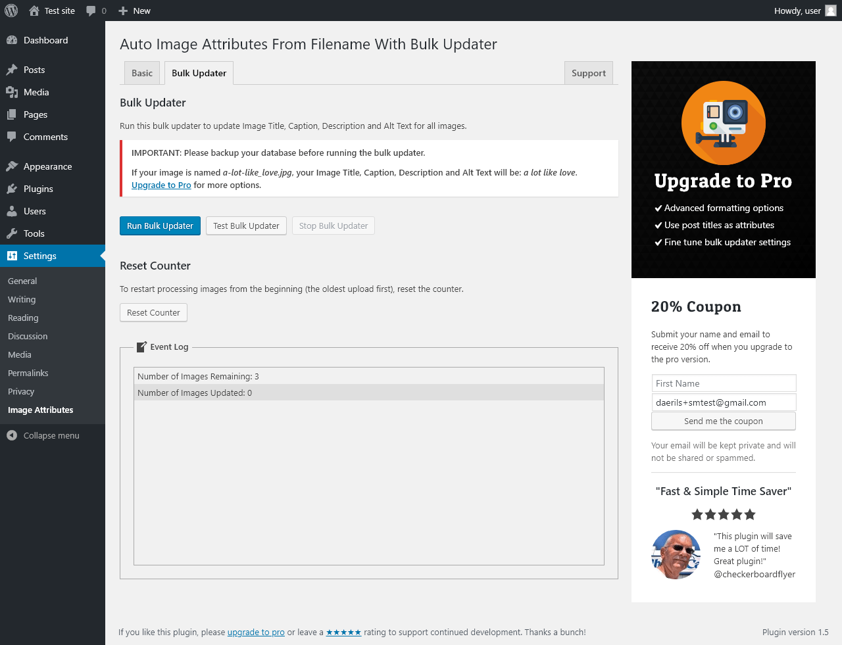Click the Media icon in main sidebar
Screen dimensions: 842x645
coord(12,92)
